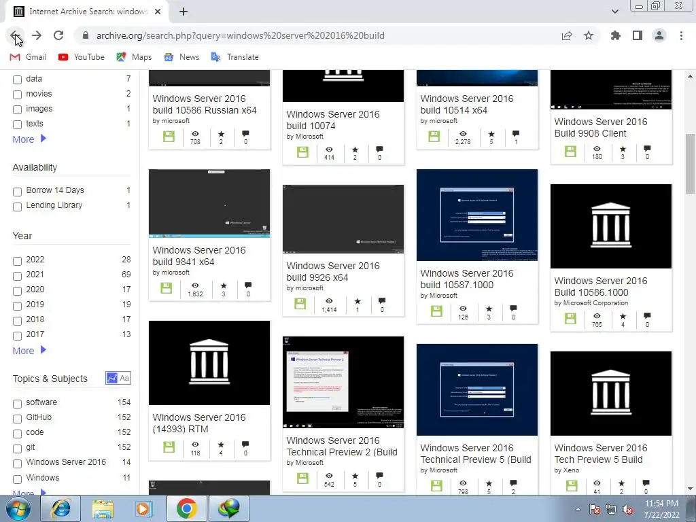
Task: Open Technical Preview 5 by Microsoft title
Action: pos(475,453)
